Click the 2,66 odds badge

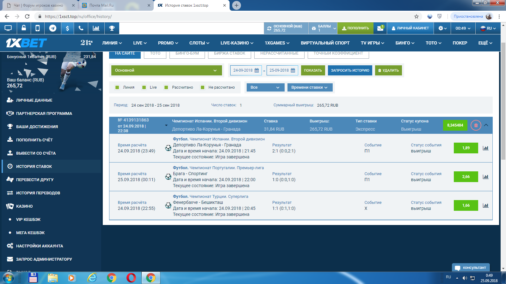click(466, 177)
